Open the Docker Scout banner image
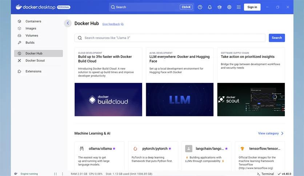304x176 pixels. tap(251, 100)
